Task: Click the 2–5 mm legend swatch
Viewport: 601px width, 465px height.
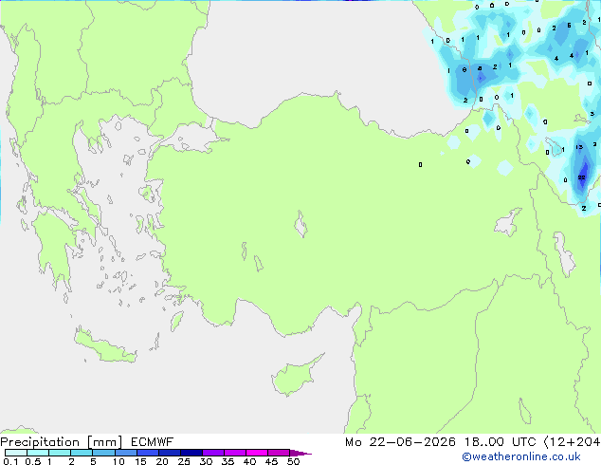Action: click(82, 453)
